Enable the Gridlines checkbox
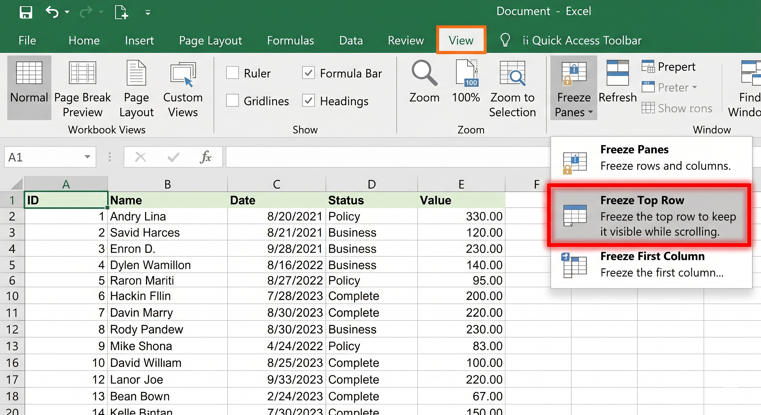The width and height of the screenshot is (761, 415). pyautogui.click(x=232, y=101)
